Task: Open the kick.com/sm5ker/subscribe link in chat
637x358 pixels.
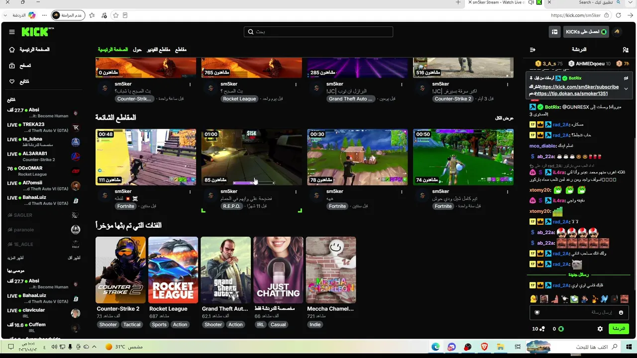Action: [x=579, y=87]
